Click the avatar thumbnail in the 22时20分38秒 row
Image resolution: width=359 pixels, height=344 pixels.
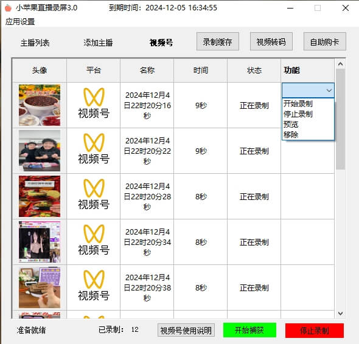point(40,287)
